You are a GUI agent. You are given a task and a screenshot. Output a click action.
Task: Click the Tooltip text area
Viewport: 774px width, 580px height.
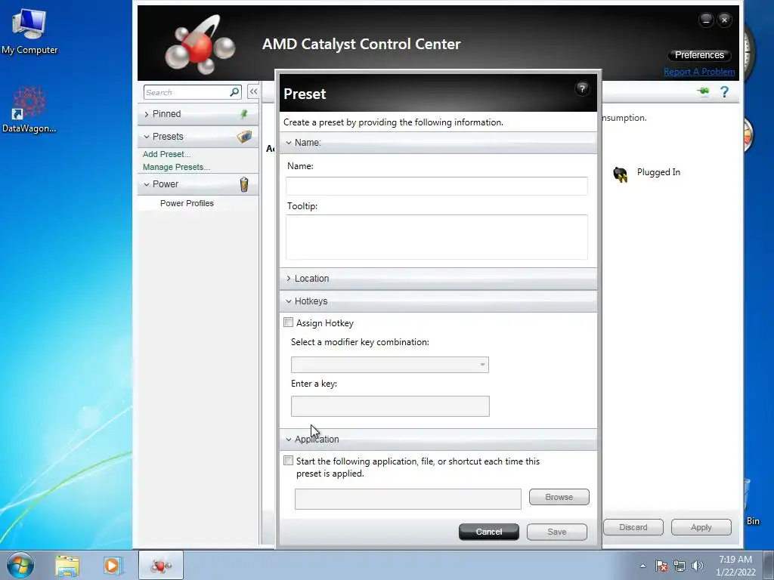436,237
